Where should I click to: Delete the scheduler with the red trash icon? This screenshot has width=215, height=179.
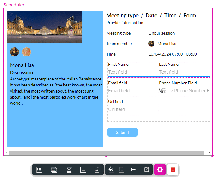(x=173, y=170)
